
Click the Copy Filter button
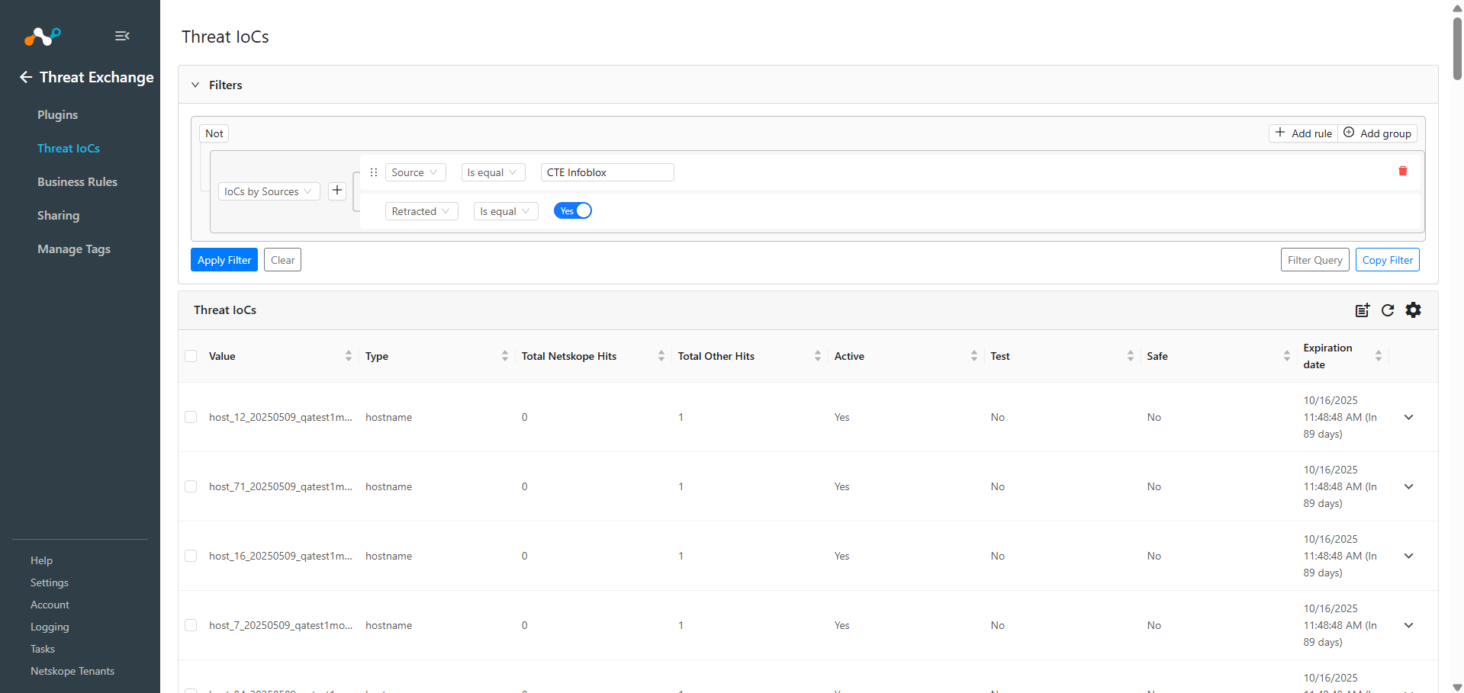(x=1388, y=260)
